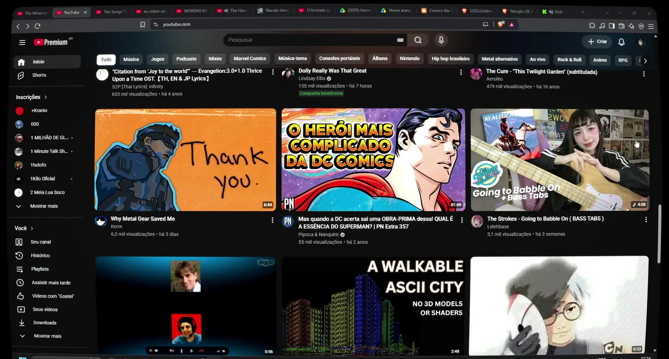Open the account avatar menu

[x=641, y=42]
